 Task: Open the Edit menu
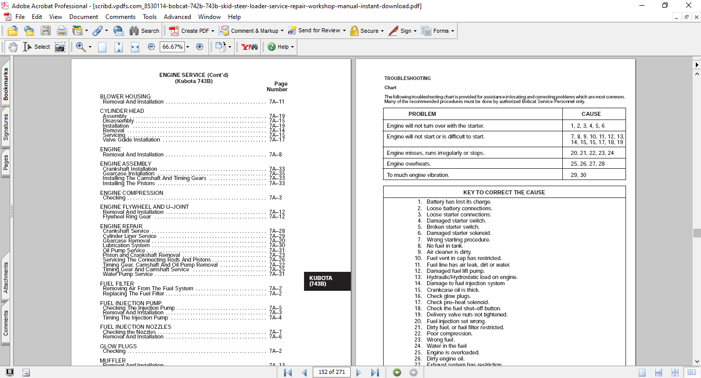(37, 17)
